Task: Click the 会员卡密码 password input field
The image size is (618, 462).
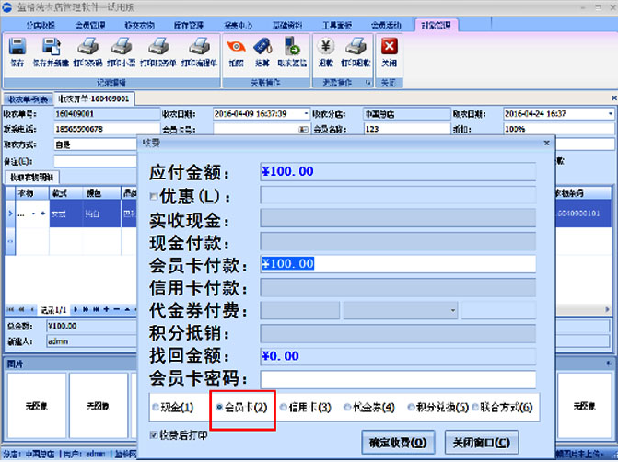Action: [398, 379]
